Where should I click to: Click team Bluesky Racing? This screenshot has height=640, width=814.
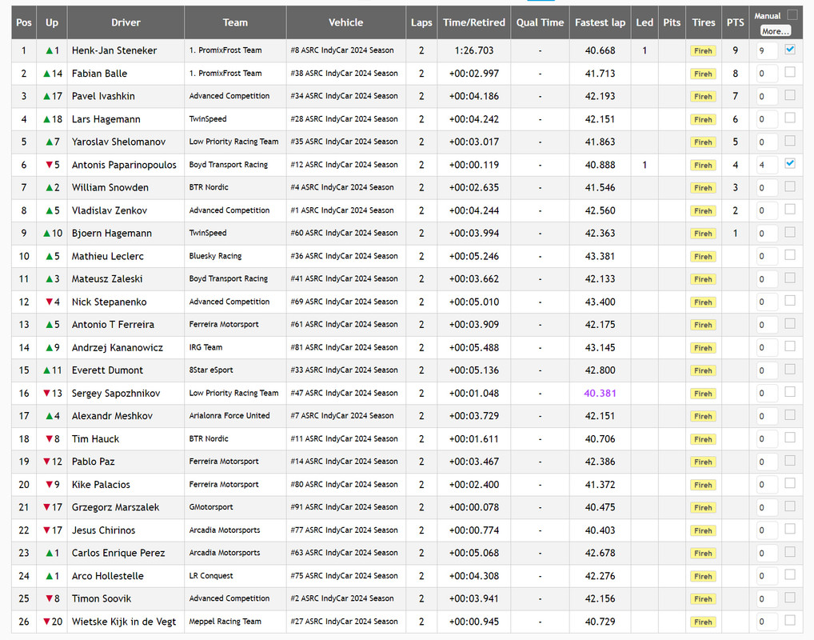tap(215, 256)
